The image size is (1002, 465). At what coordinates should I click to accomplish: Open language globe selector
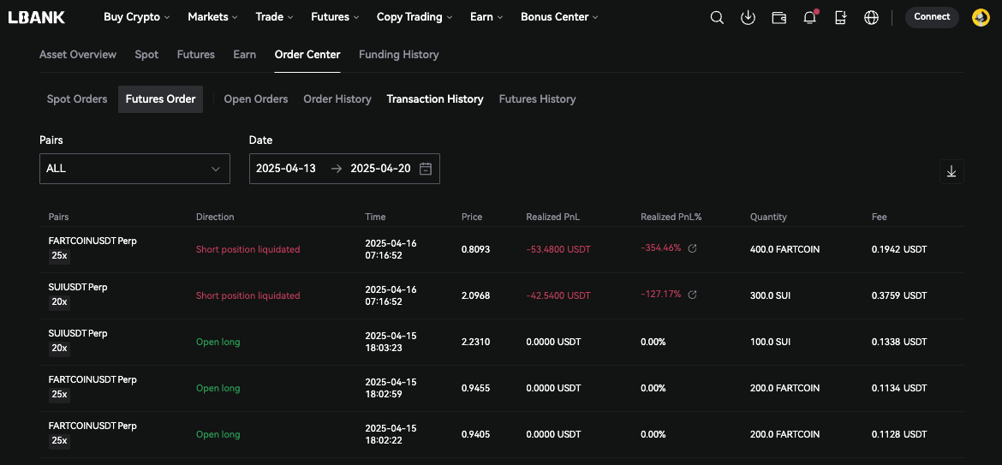point(871,17)
